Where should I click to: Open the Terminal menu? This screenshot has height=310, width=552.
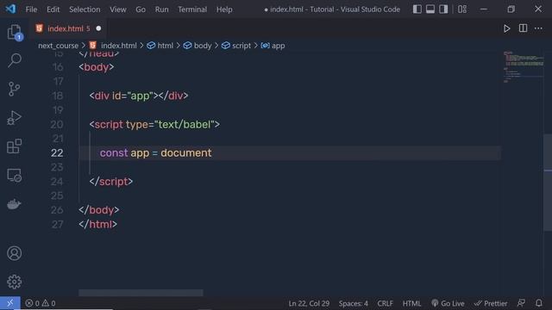[192, 9]
